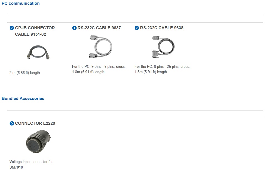Open the CONNECTOR L2220 product link
Viewport: 265px width, 175px height.
click(x=35, y=123)
